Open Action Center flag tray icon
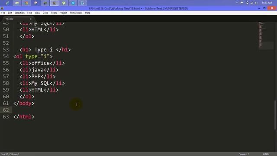The width and height of the screenshot is (277, 156). point(242,3)
